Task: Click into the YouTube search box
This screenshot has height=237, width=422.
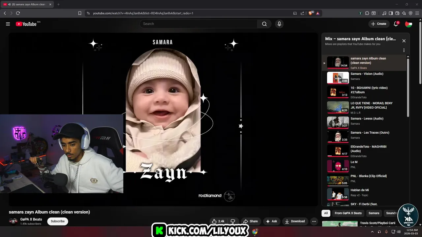Action: point(198,24)
